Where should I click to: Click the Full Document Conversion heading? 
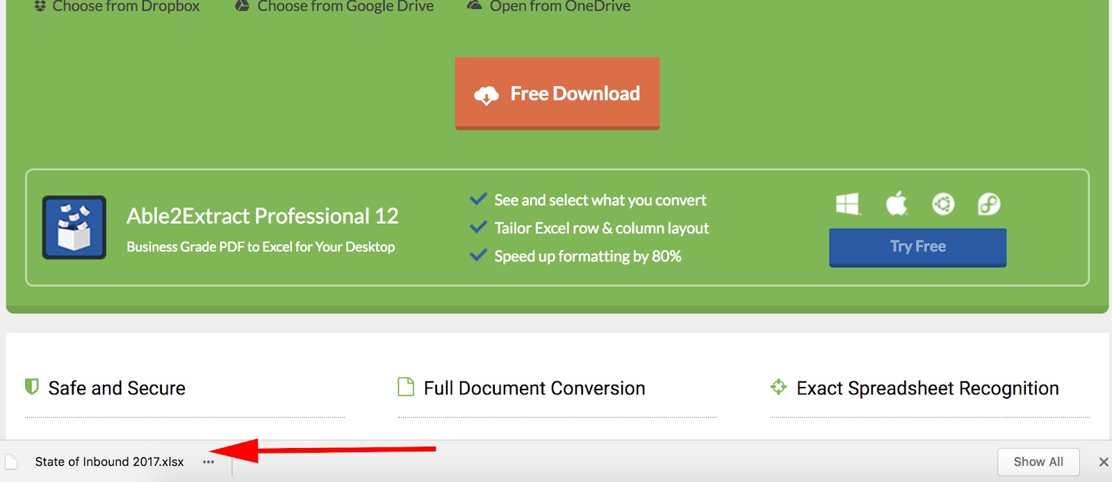coord(534,388)
